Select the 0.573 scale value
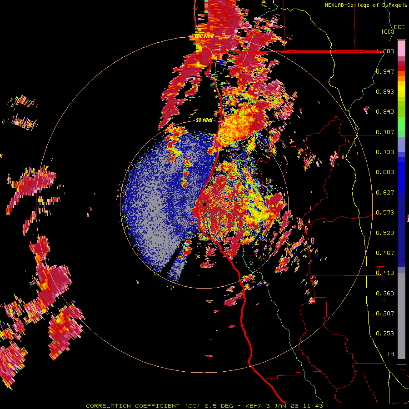This screenshot has width=409, height=409. click(385, 213)
